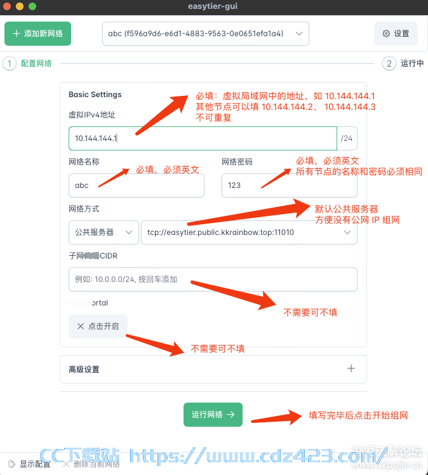
Task: Click step 1 circle for configure network
Action: coord(10,64)
